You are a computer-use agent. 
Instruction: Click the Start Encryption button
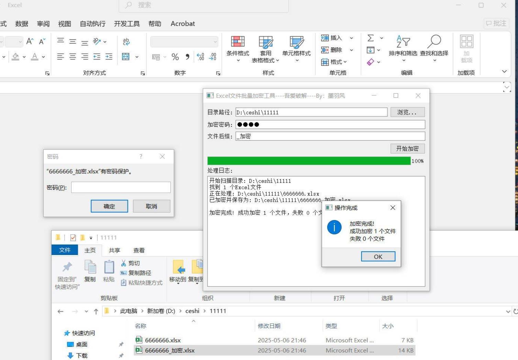pyautogui.click(x=407, y=149)
